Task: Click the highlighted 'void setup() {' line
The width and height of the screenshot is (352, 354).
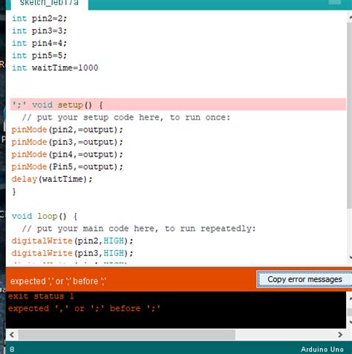Action: click(x=178, y=105)
